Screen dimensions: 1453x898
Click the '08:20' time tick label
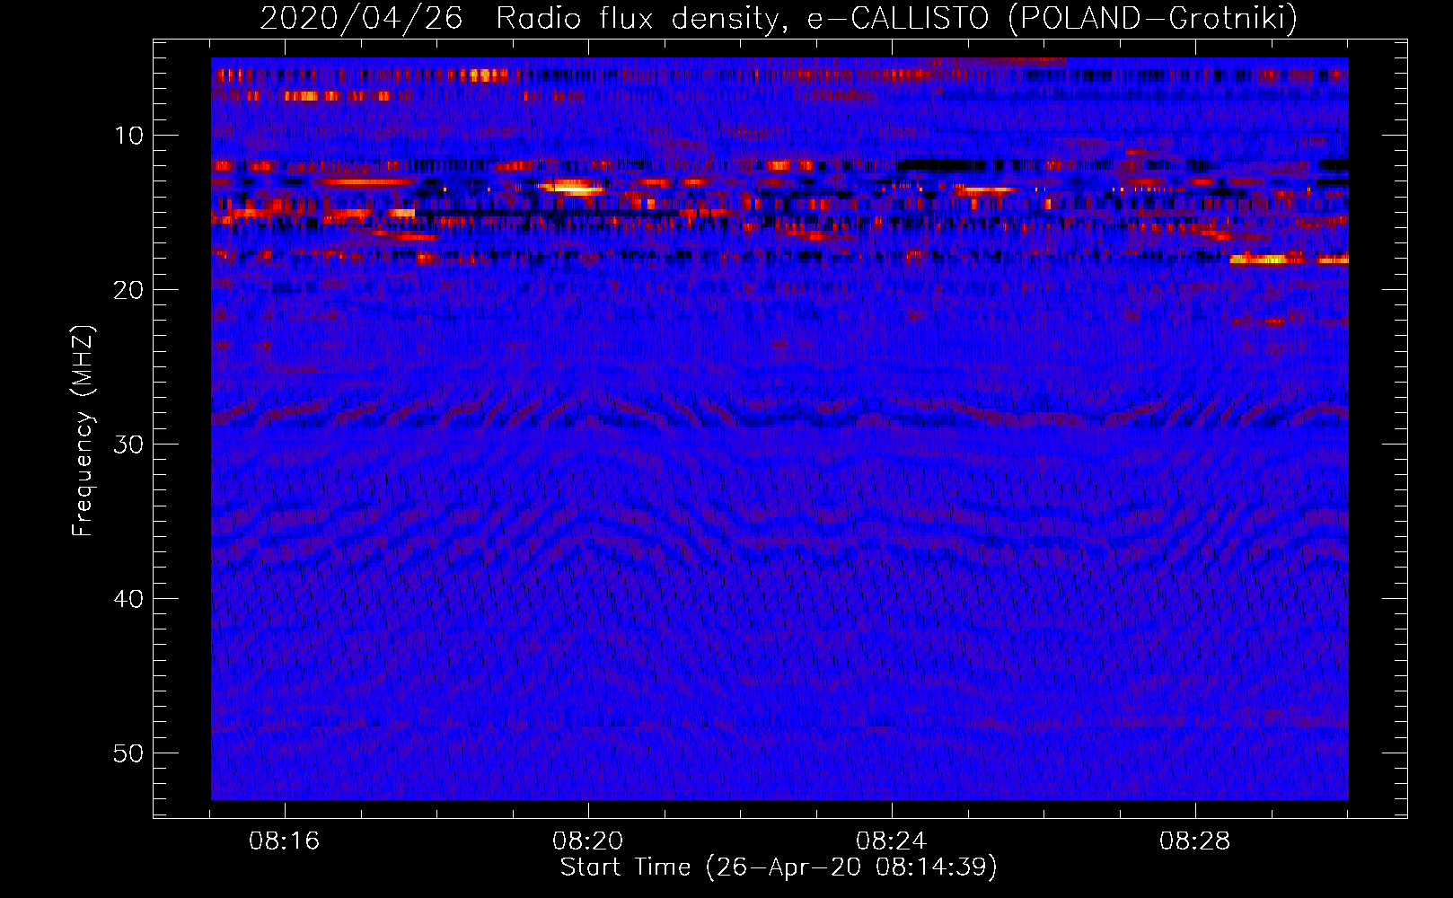[587, 841]
